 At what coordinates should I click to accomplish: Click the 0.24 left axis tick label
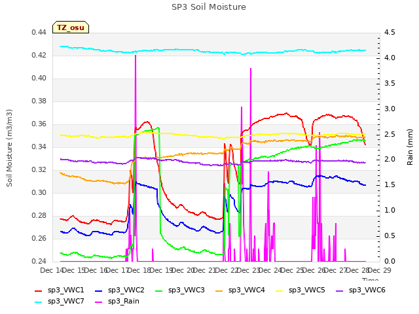coord(39,262)
